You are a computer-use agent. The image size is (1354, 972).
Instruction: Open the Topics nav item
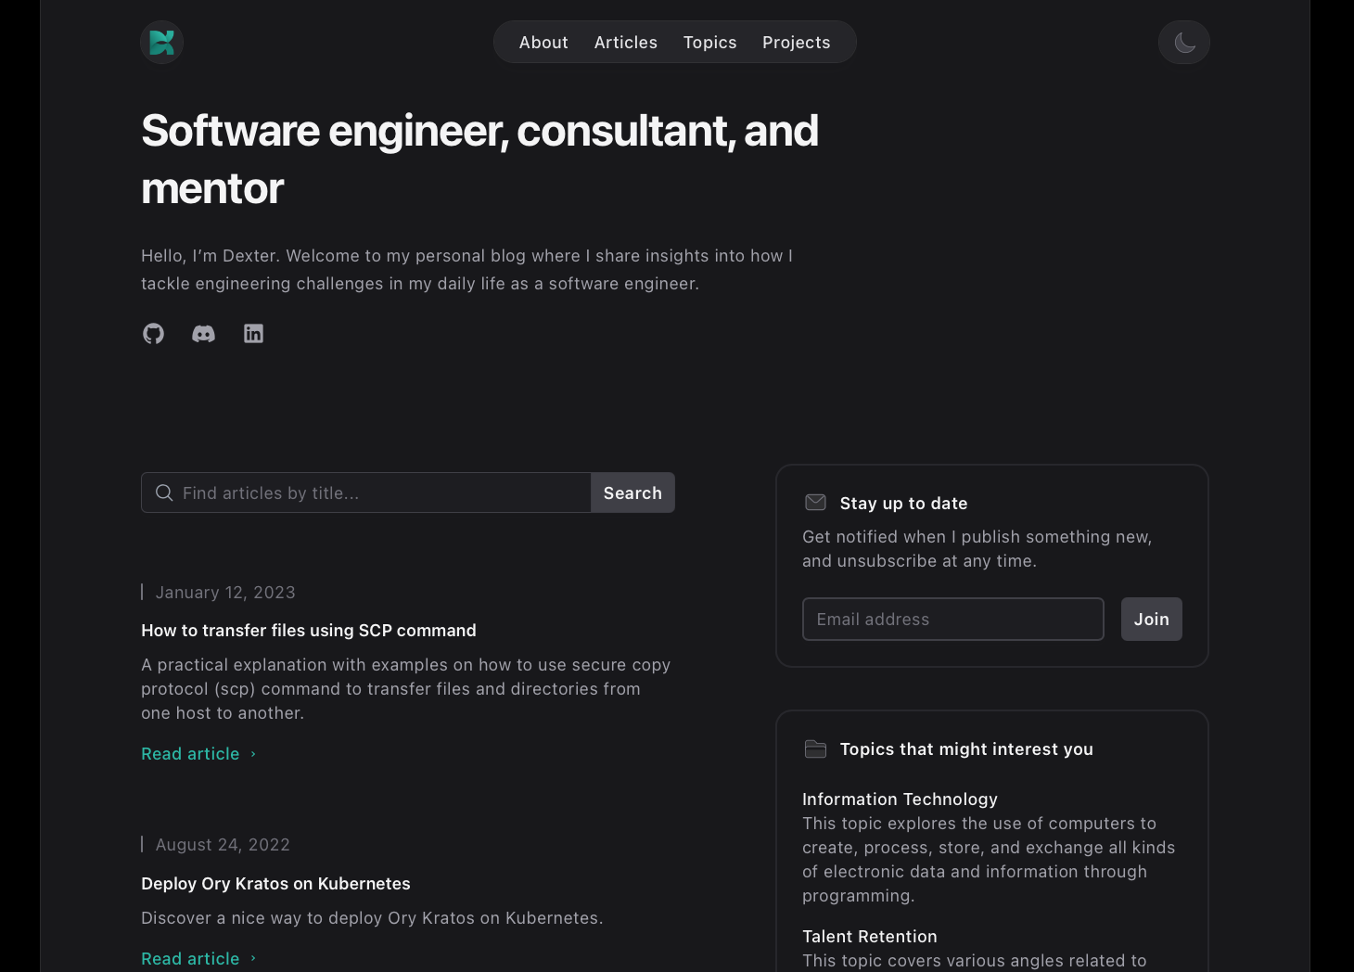click(709, 43)
